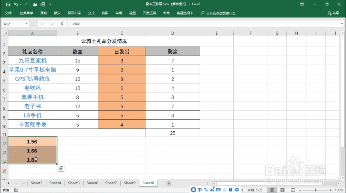
Task: Click horizontal scrollbar right arrow
Action: pos(338,183)
